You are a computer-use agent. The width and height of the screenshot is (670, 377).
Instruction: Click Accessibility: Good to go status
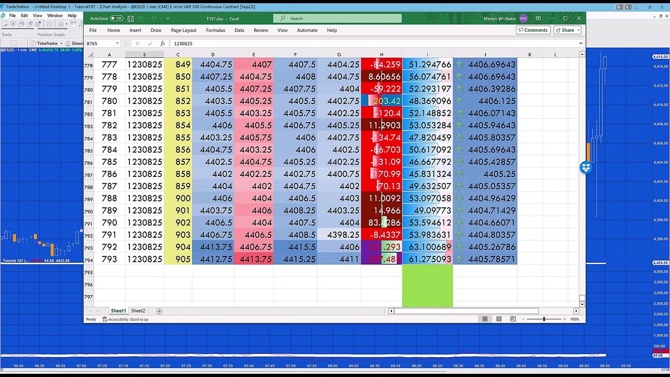[126, 319]
